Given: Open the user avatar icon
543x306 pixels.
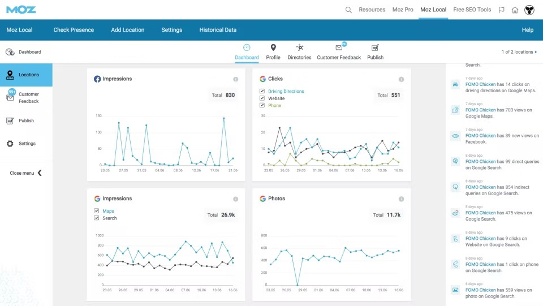Looking at the screenshot, I should [x=529, y=10].
